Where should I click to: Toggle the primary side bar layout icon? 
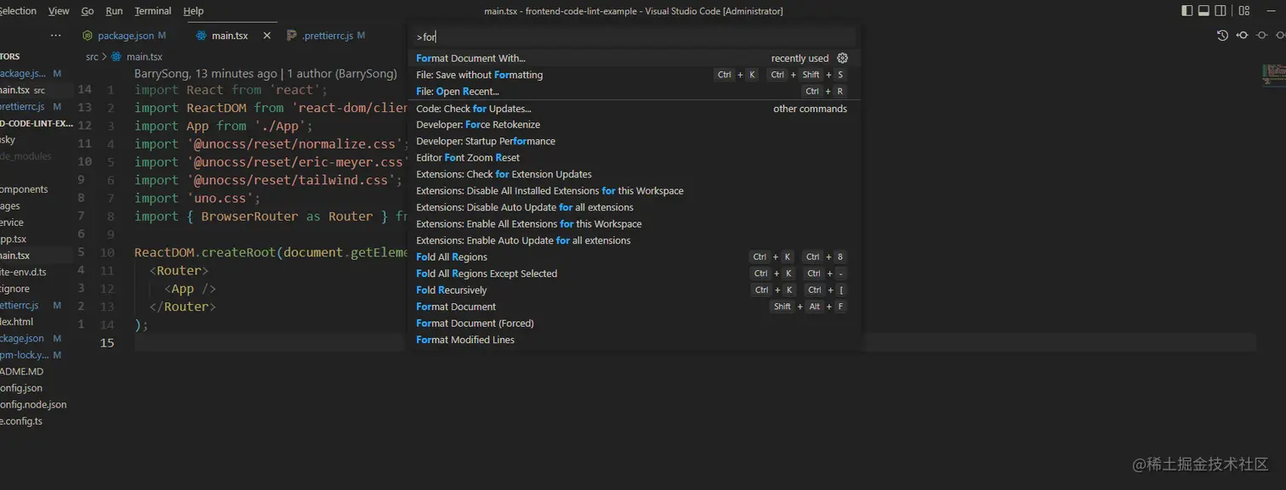1187,11
